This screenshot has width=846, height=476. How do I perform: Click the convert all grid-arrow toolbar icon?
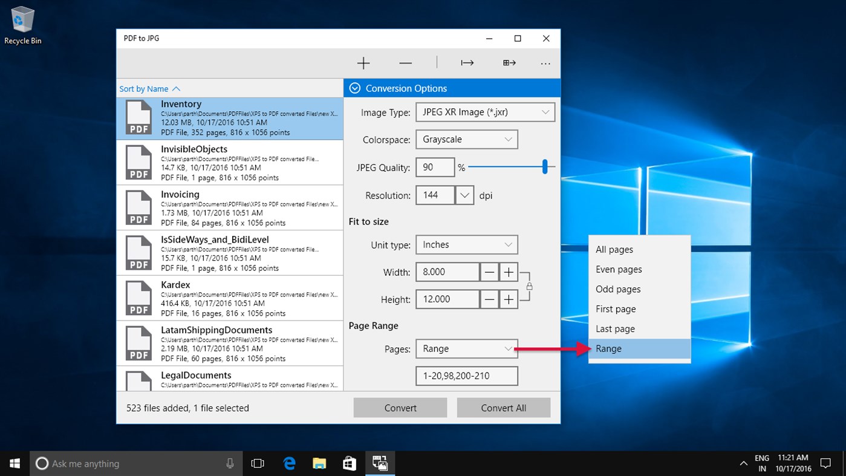tap(509, 63)
